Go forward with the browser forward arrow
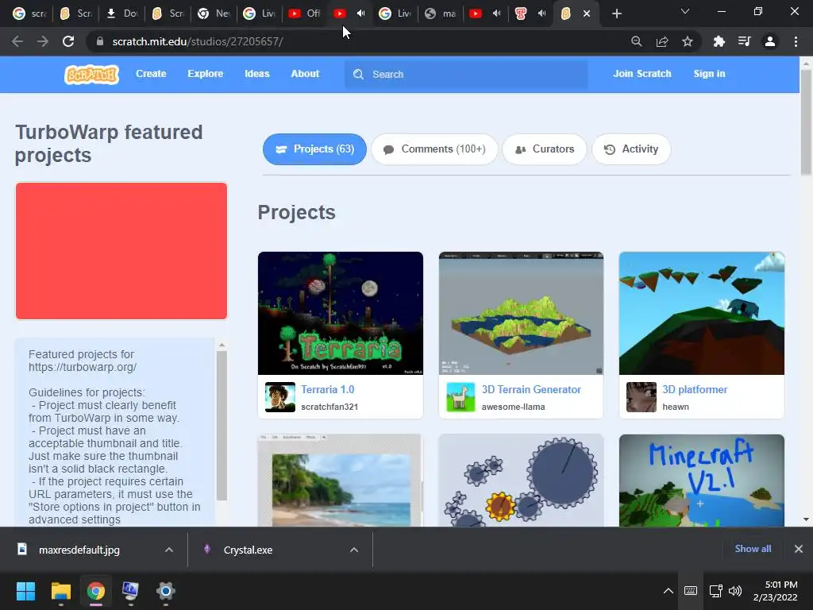813x610 pixels. pyautogui.click(x=43, y=41)
